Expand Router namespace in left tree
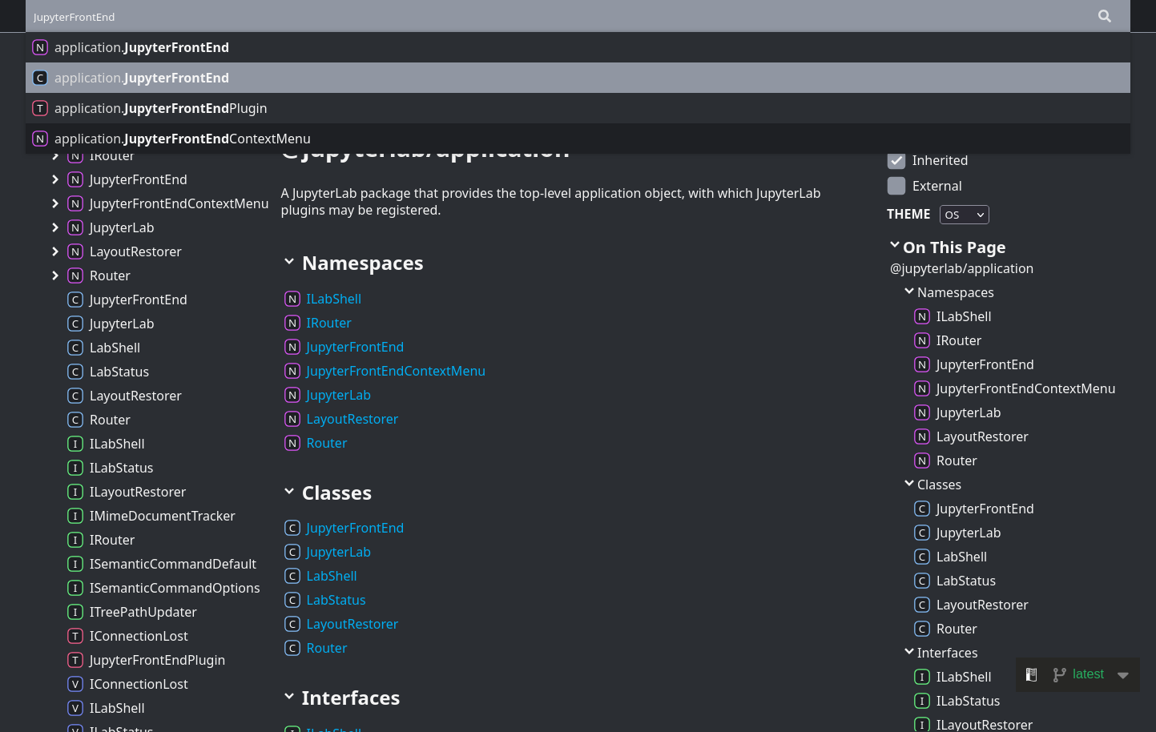1156x732 pixels. 55,276
